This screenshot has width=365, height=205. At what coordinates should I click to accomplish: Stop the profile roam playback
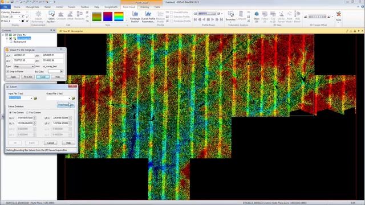208,20
